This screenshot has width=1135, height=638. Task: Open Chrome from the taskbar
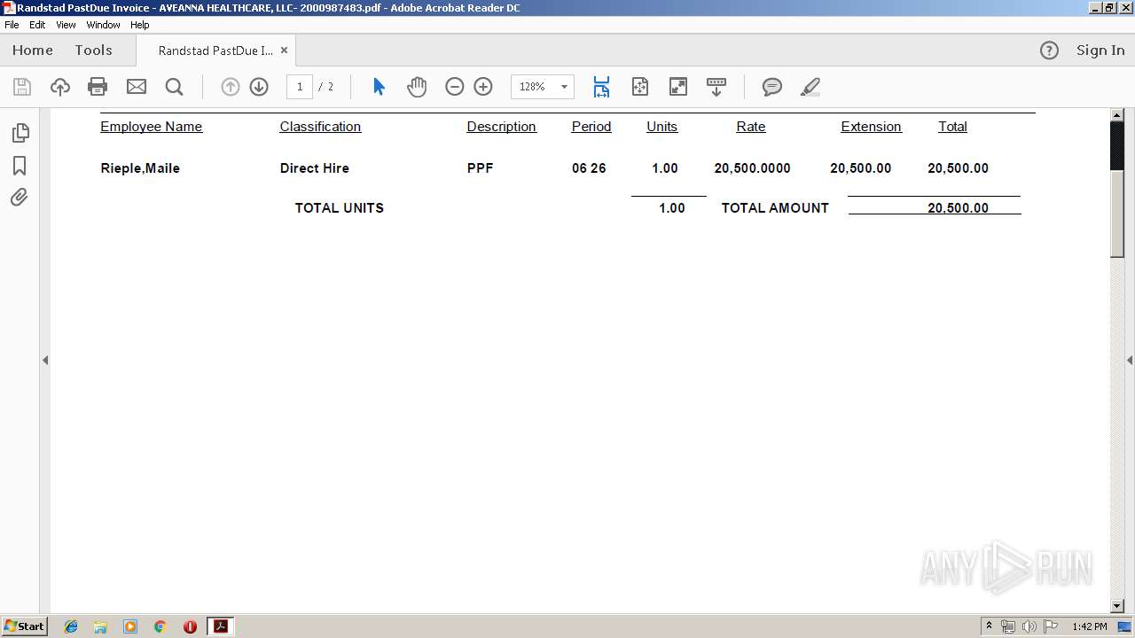[160, 626]
